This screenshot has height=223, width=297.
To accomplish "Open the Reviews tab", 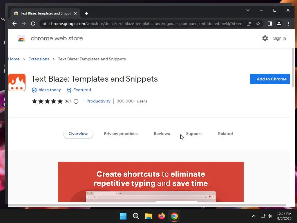I will pyautogui.click(x=162, y=134).
